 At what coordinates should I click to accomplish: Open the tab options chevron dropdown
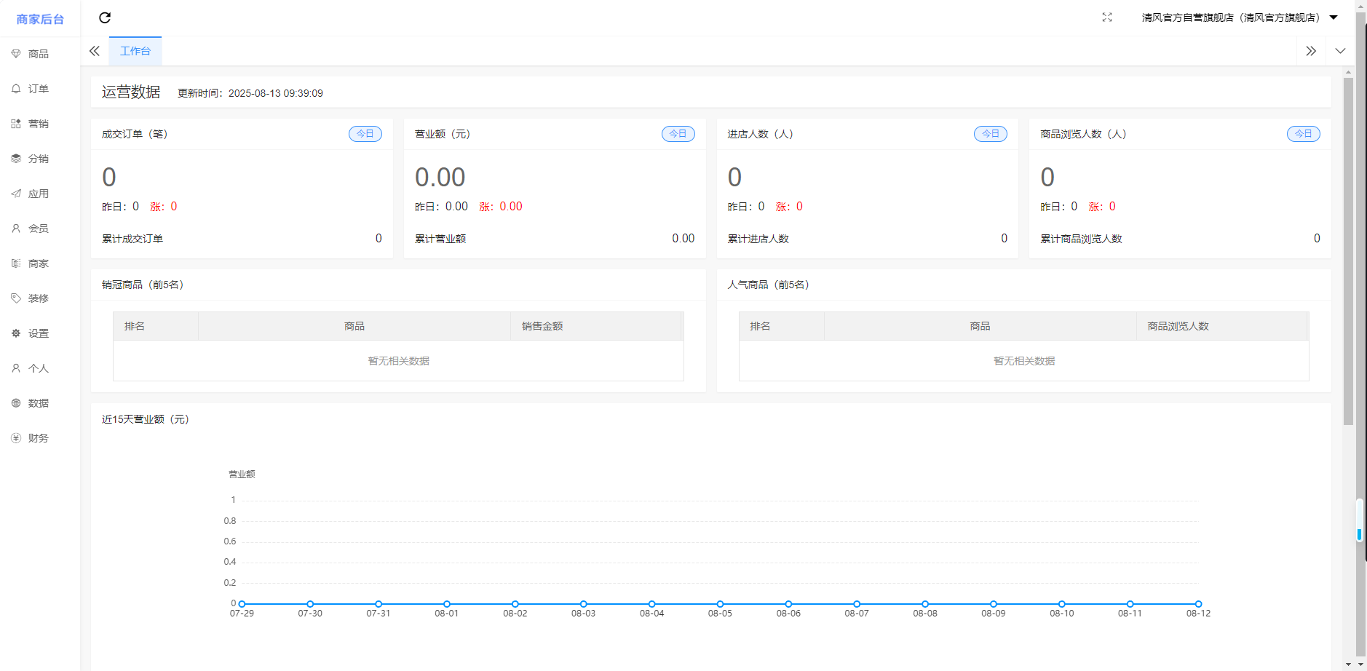tap(1340, 51)
